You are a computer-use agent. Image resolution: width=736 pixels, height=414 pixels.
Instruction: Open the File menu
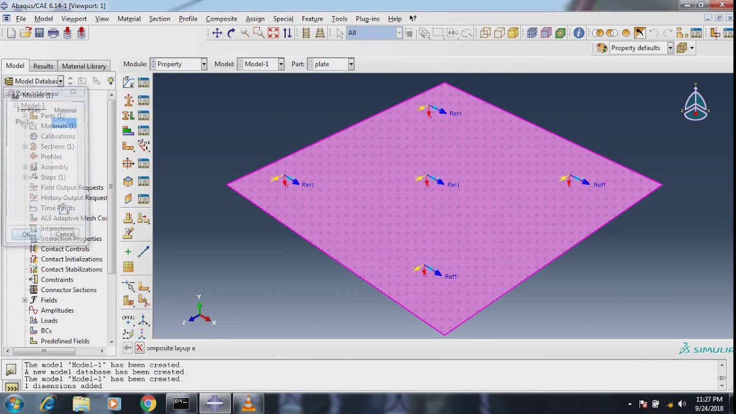(x=21, y=18)
